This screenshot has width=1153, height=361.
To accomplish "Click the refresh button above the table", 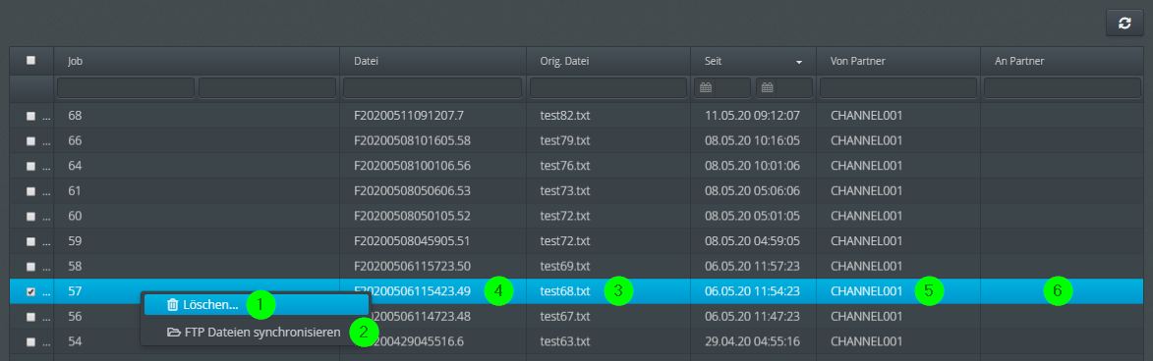I will pos(1124,23).
